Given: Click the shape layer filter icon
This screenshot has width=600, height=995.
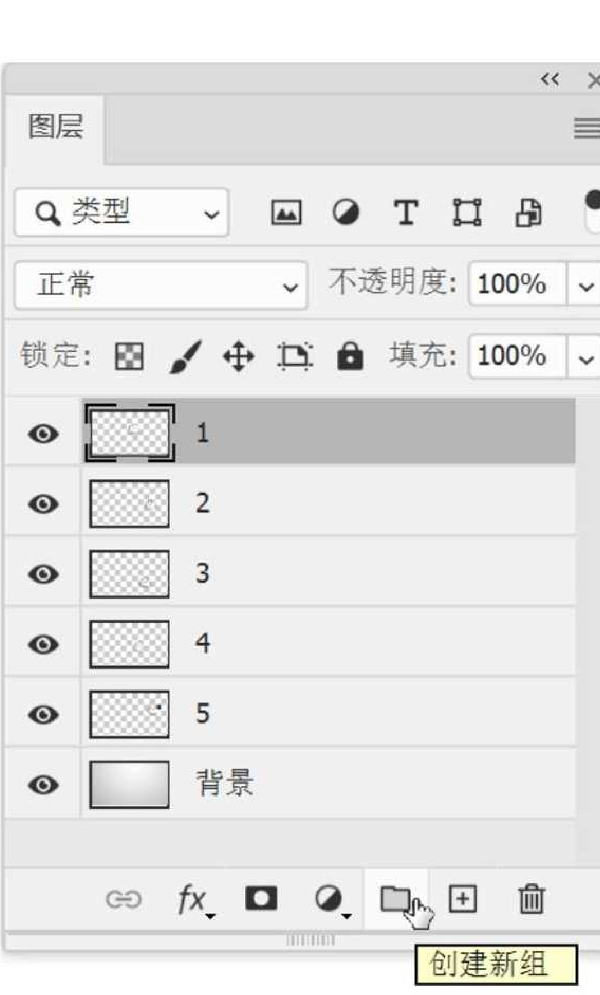Looking at the screenshot, I should click(x=467, y=212).
